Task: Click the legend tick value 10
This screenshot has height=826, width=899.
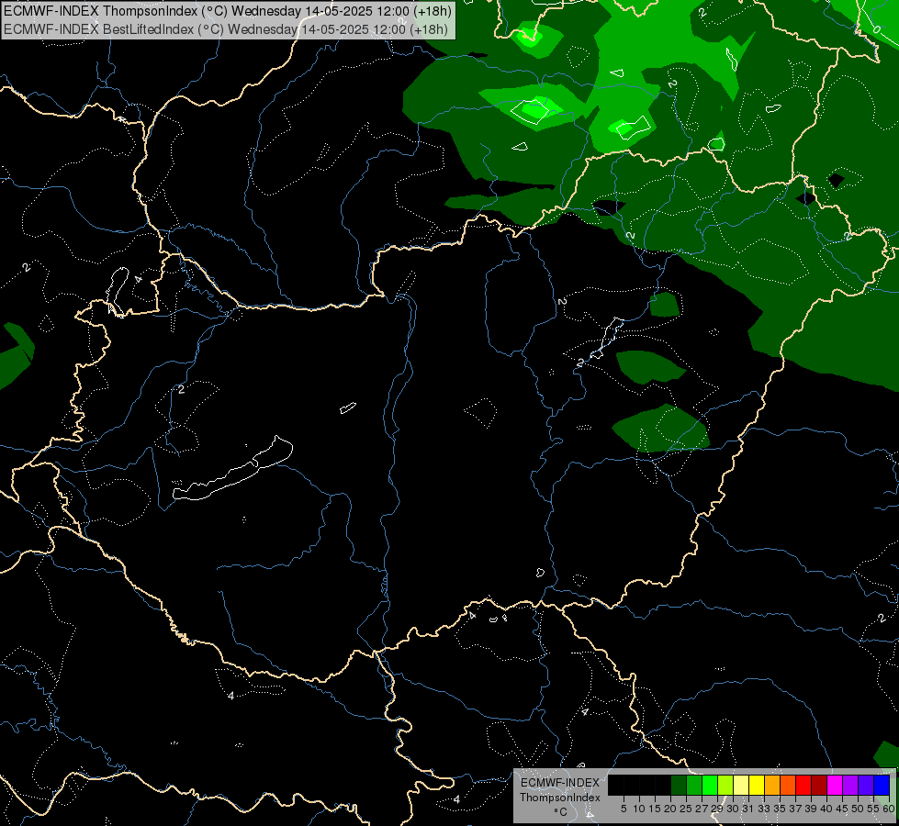Action: tap(639, 809)
